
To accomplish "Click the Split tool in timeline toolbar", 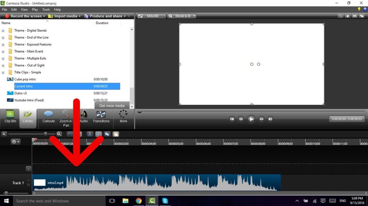I will pos(98,134).
